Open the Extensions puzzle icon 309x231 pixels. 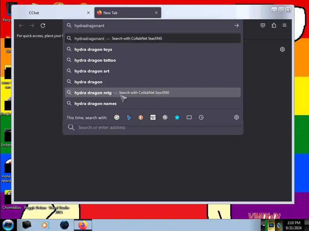click(x=274, y=25)
